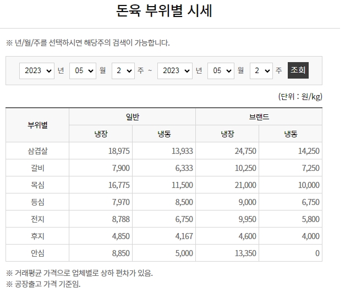Select the 24,750 brand chilled price
356x288 pixels.
(244, 151)
